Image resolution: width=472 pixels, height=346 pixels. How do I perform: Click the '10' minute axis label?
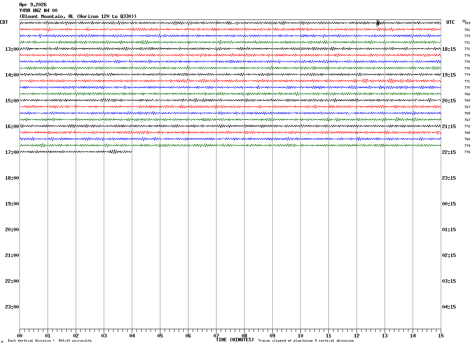click(300, 336)
